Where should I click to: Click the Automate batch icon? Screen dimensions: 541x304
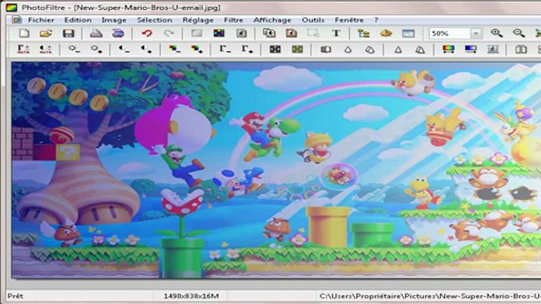point(386,33)
